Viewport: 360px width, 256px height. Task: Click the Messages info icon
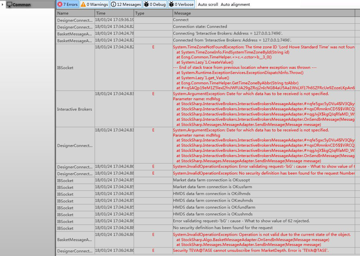114,4
